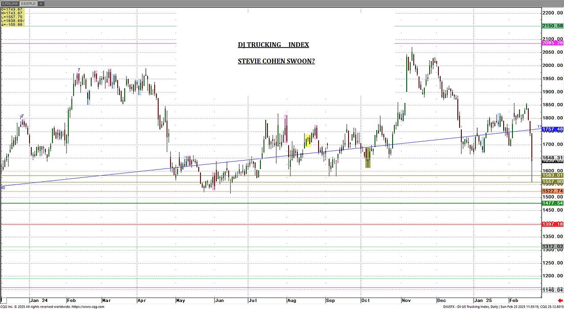Select the 1312.02 price level label

(553, 246)
